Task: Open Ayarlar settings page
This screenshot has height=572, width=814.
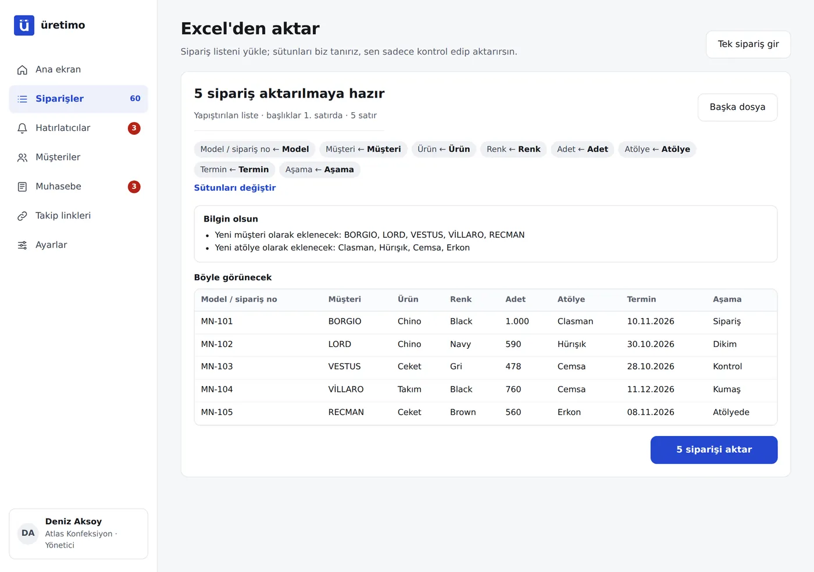Action: coord(78,245)
